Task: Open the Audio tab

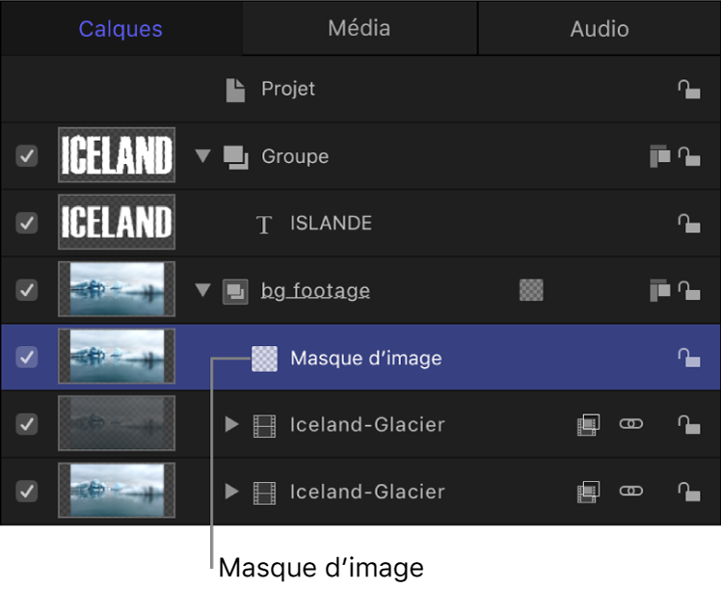Action: [x=599, y=28]
